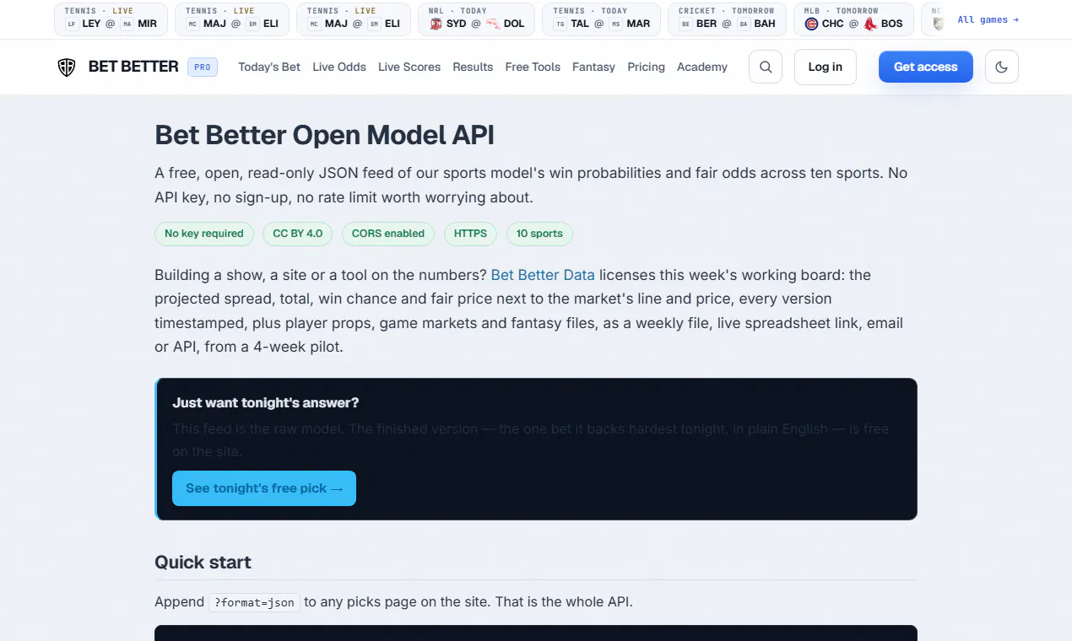Click the CORS enabled badge
Viewport: 1072px width, 641px height.
coord(388,234)
